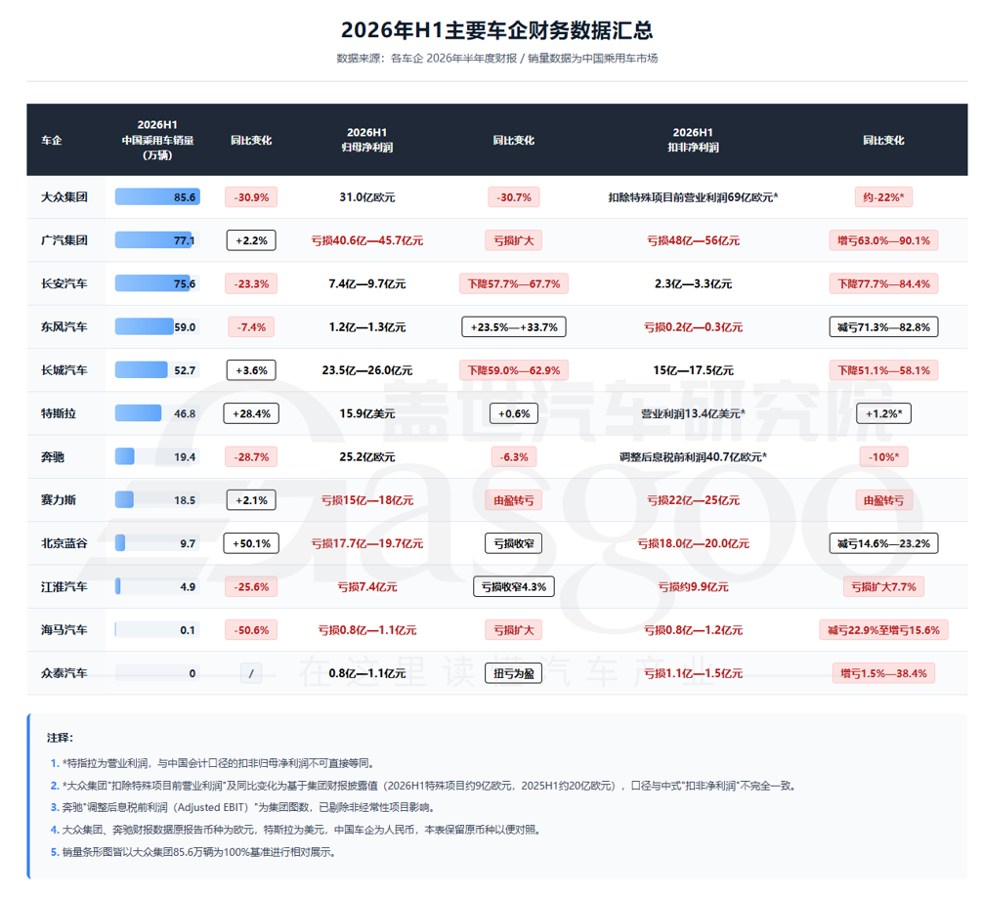The width and height of the screenshot is (983, 900).
Task: Click the 下降59.0%—62.9% badge
Action: [513, 369]
